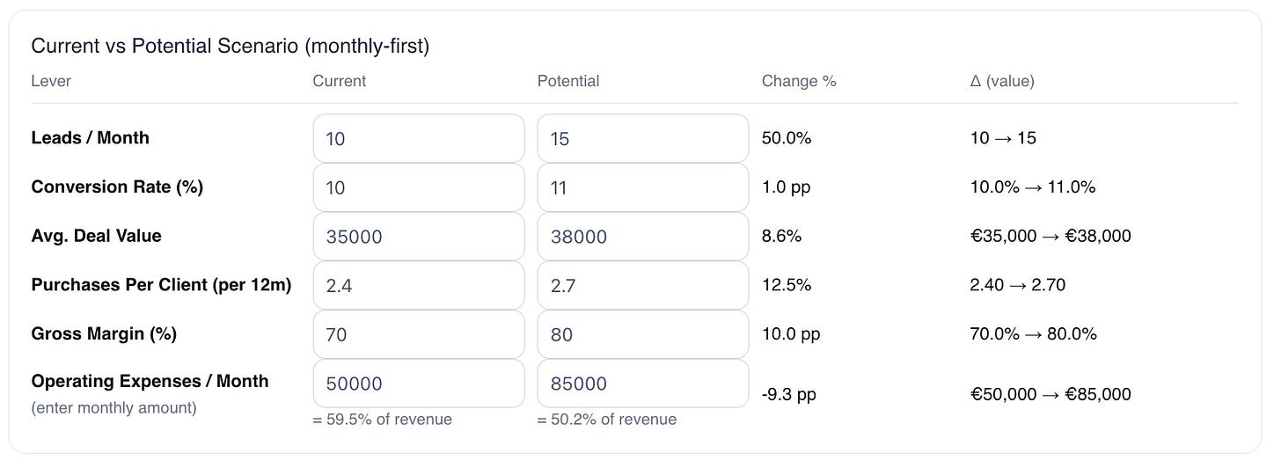Click the Current Operating Expenses input
This screenshot has width=1281, height=468.
(x=419, y=384)
